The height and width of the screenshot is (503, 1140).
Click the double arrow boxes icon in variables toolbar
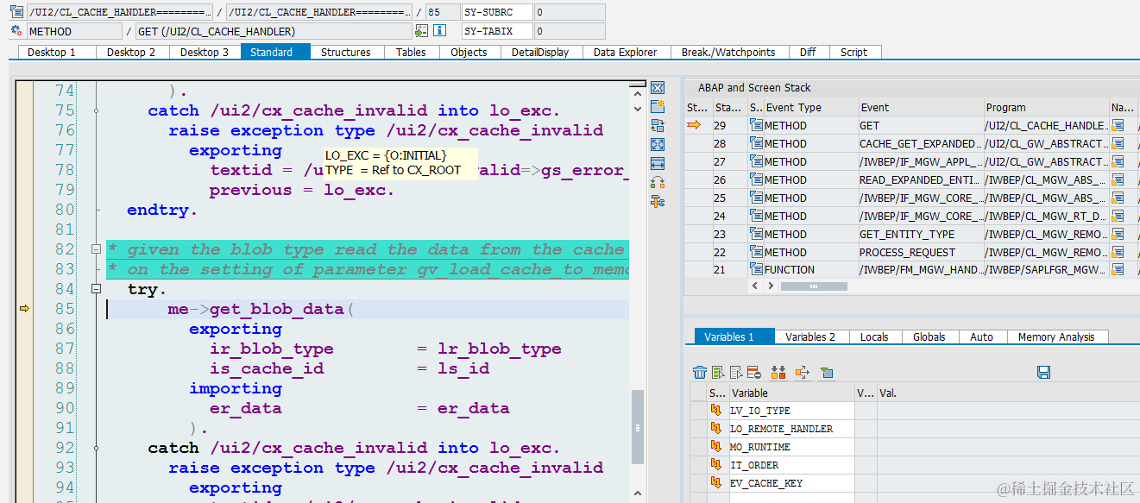[x=778, y=373]
